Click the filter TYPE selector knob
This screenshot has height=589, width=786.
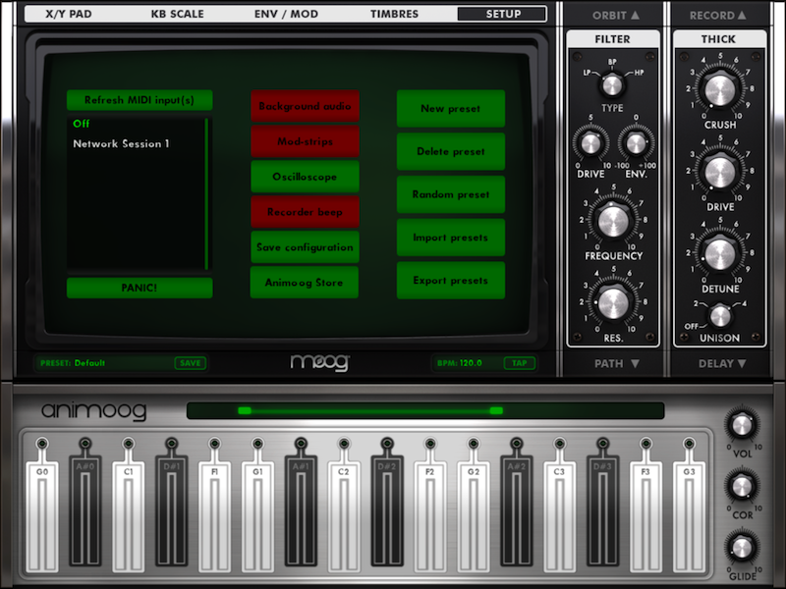611,85
